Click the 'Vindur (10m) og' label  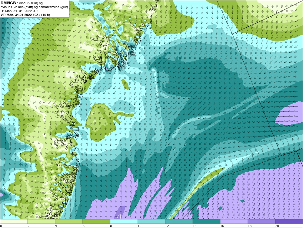click(x=31, y=3)
